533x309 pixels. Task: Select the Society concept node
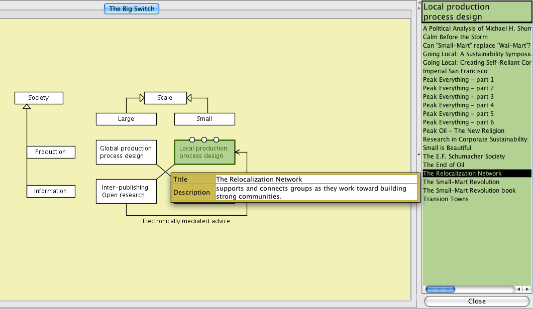[x=39, y=98]
